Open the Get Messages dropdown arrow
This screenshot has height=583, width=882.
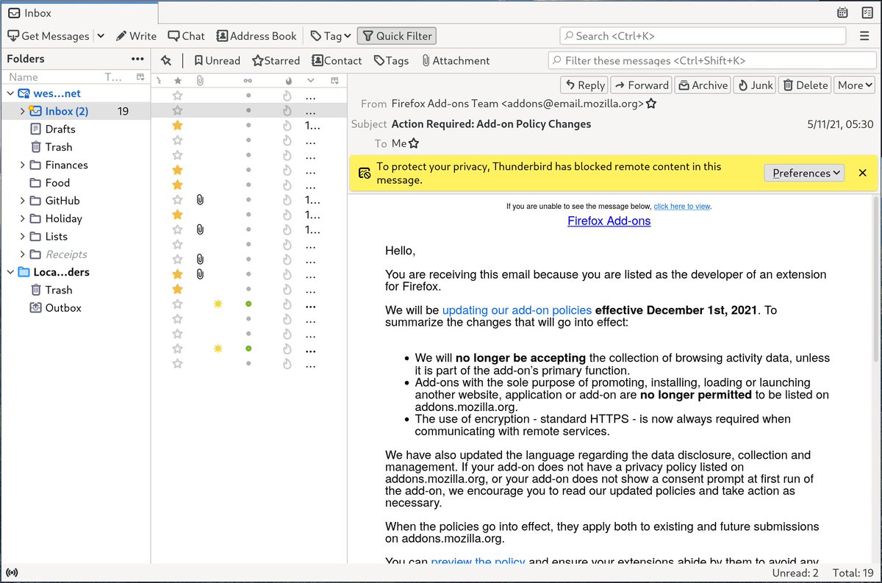(x=101, y=35)
